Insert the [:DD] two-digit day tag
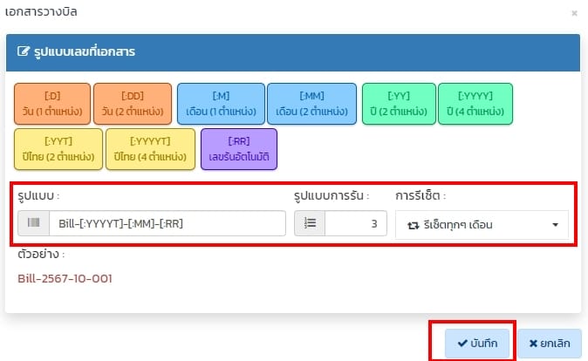Viewport: 588px width, 361px height. [x=132, y=104]
